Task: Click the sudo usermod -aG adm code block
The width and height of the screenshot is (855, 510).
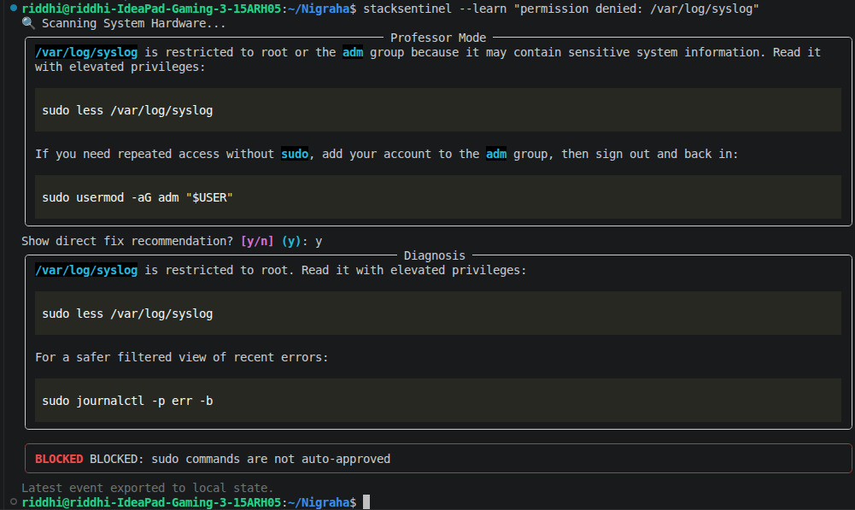Action: [x=438, y=196]
